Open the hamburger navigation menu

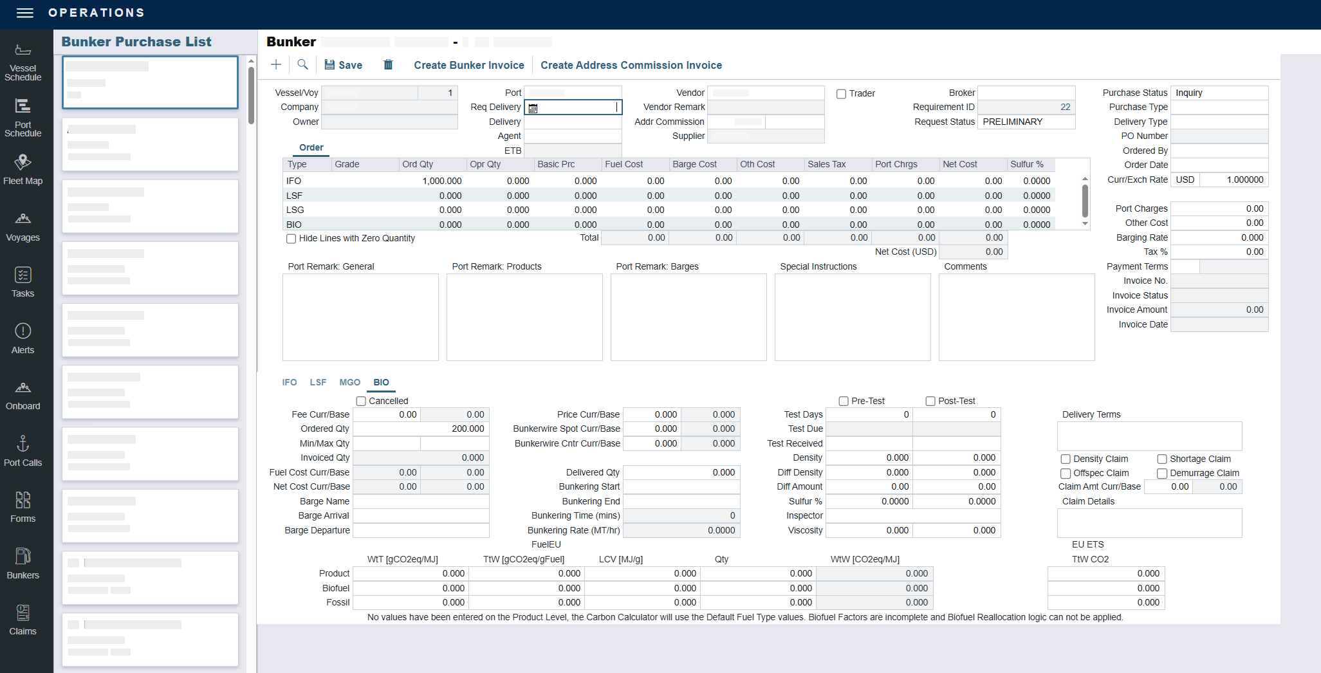[24, 13]
